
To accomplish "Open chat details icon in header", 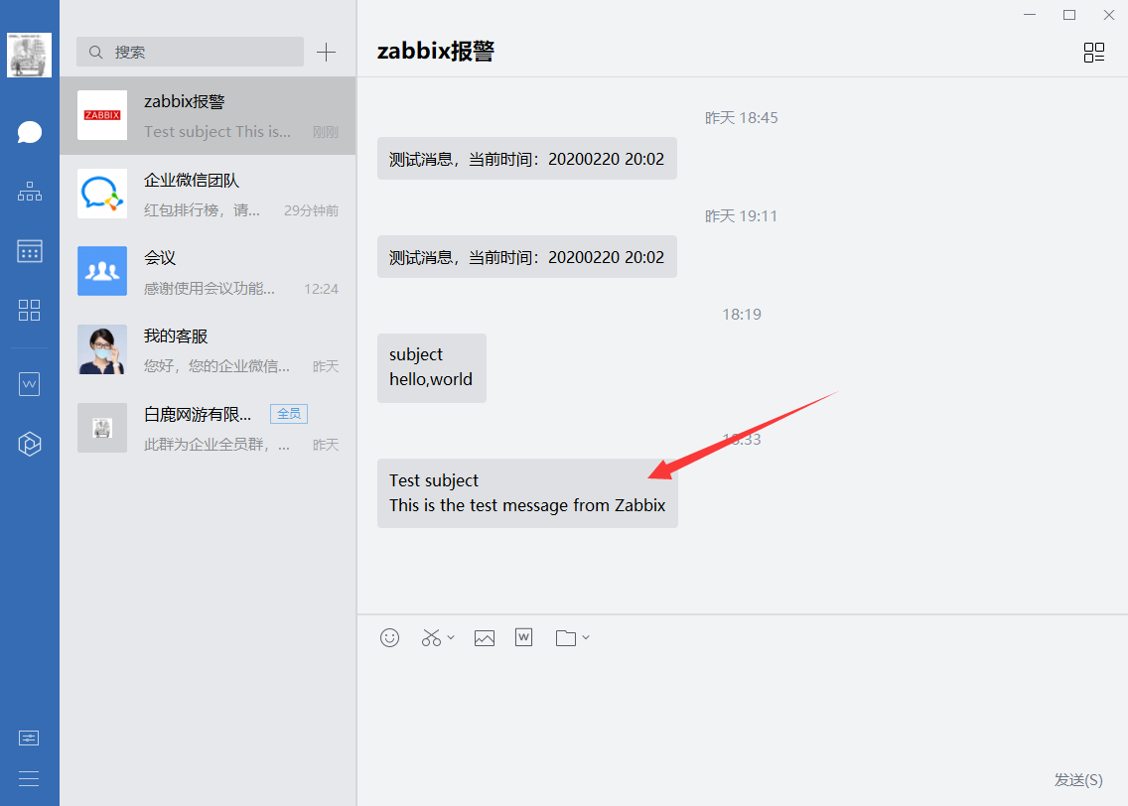I will coord(1094,52).
